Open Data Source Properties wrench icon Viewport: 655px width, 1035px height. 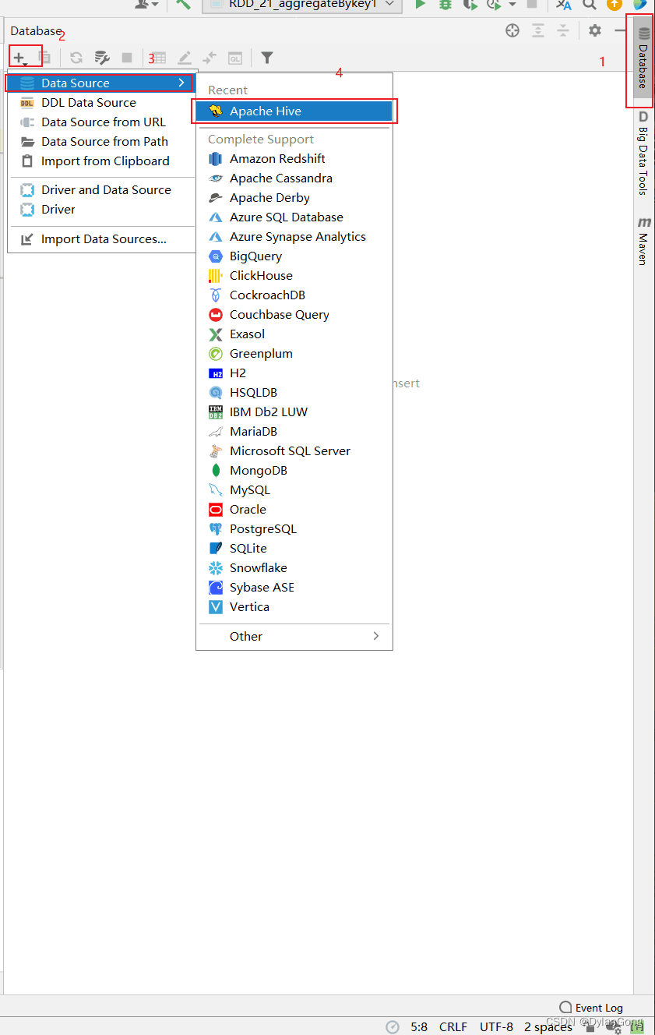(x=102, y=58)
